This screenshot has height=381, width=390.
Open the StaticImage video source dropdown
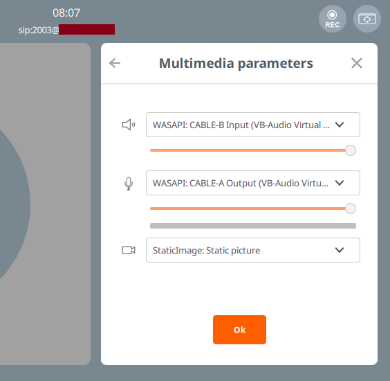click(252, 250)
